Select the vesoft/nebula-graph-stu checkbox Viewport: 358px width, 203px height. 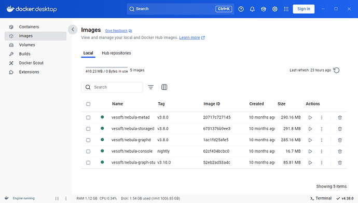tap(88, 163)
